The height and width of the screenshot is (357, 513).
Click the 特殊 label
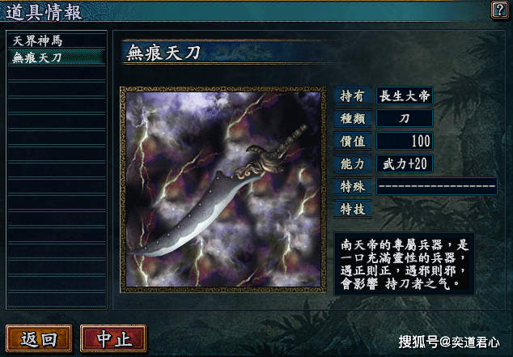353,186
